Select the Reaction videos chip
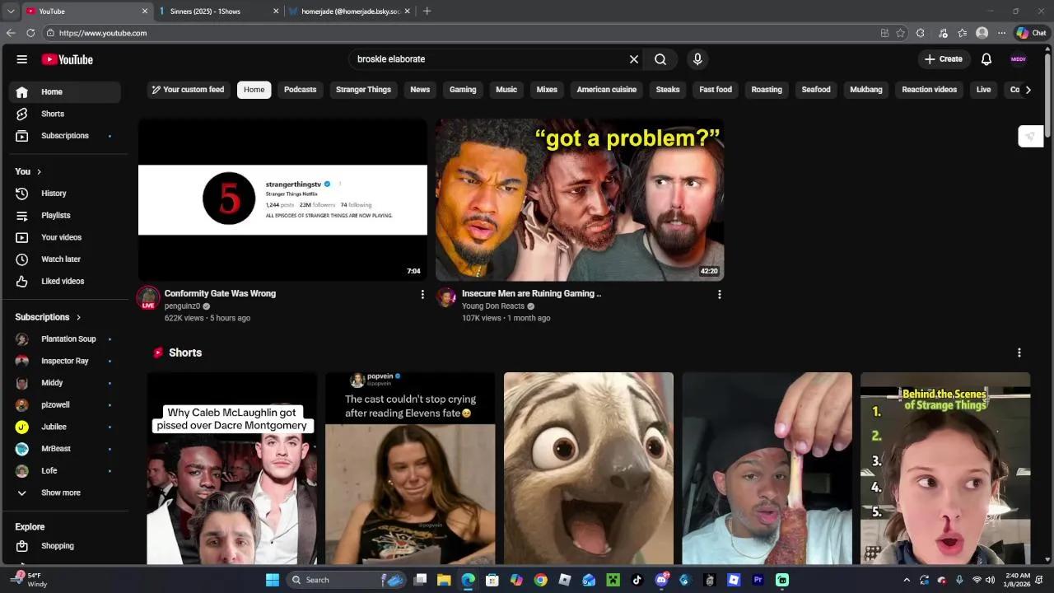Screen dimensions: 1054x593 click(x=929, y=90)
